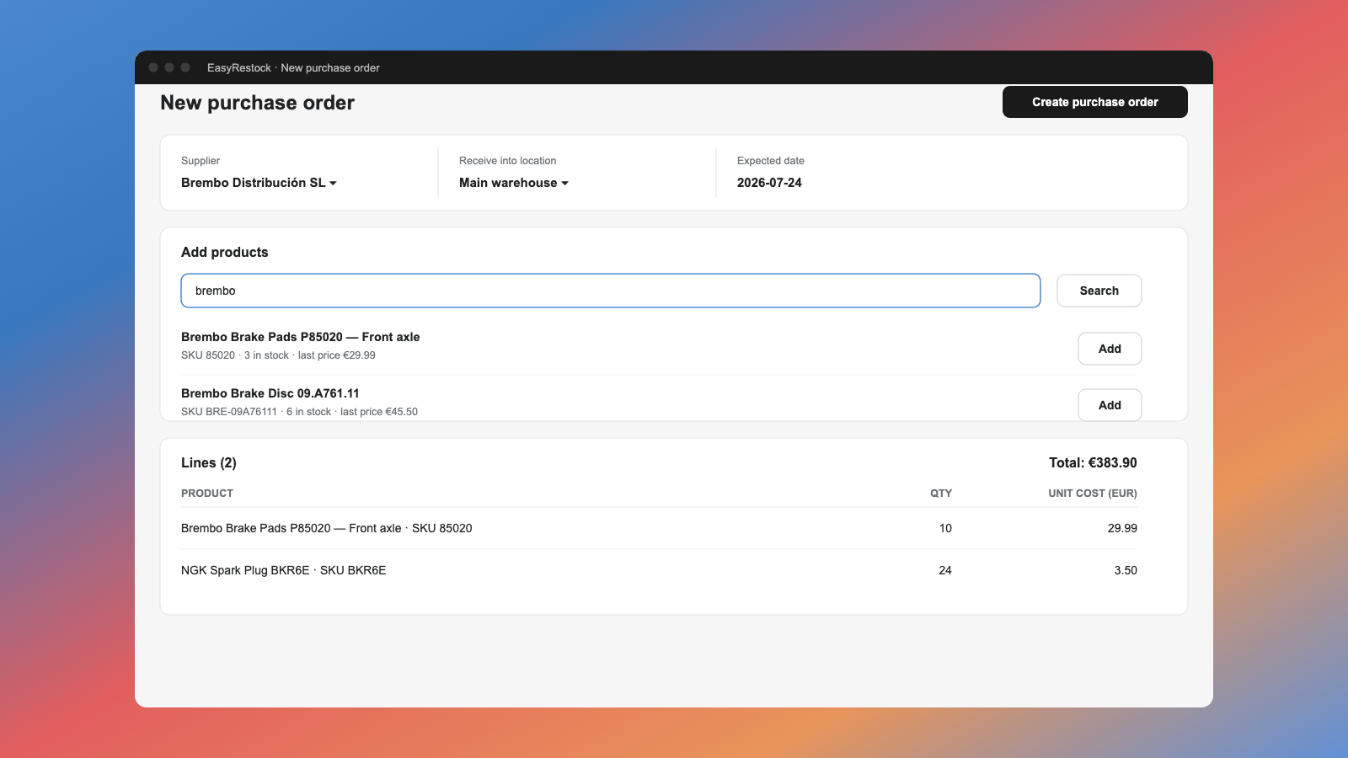Add Brembo Brake Disc 09.A761.11 to order
This screenshot has width=1348, height=758.
click(1110, 405)
